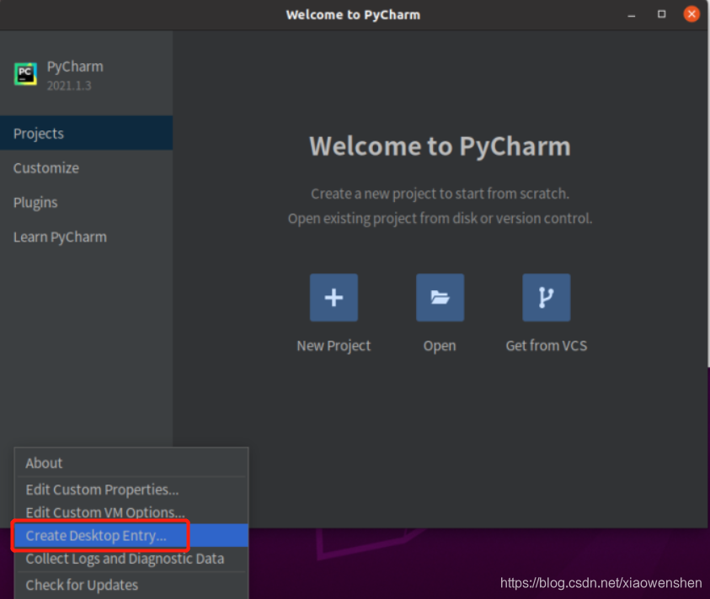Open Edit Custom VM Options
The image size is (710, 599).
point(131,512)
